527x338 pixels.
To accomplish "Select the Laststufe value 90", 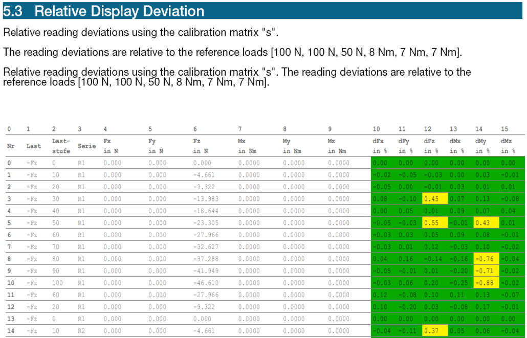I will 56,271.
